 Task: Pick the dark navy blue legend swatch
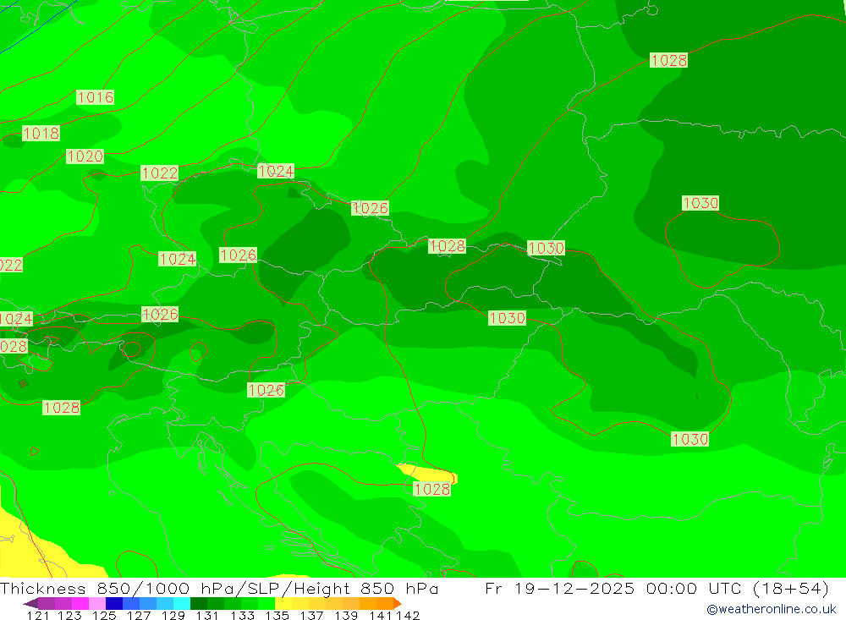pyautogui.click(x=113, y=603)
